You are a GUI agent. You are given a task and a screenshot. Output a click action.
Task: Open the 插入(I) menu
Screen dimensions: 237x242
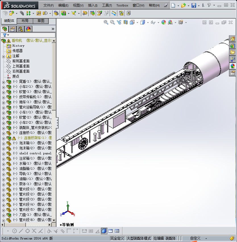(x=93, y=5)
